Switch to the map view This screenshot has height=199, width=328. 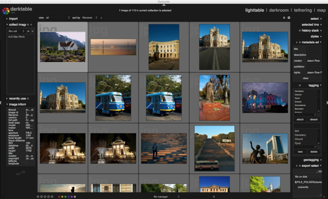click(x=321, y=10)
